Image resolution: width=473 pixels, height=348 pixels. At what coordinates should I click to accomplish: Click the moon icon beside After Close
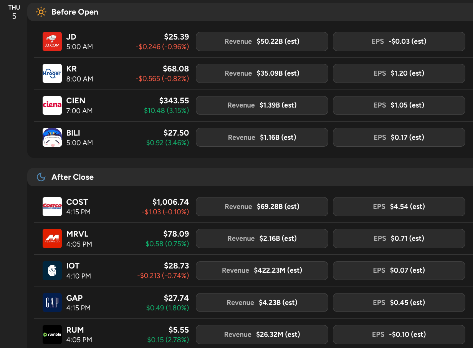coord(41,177)
